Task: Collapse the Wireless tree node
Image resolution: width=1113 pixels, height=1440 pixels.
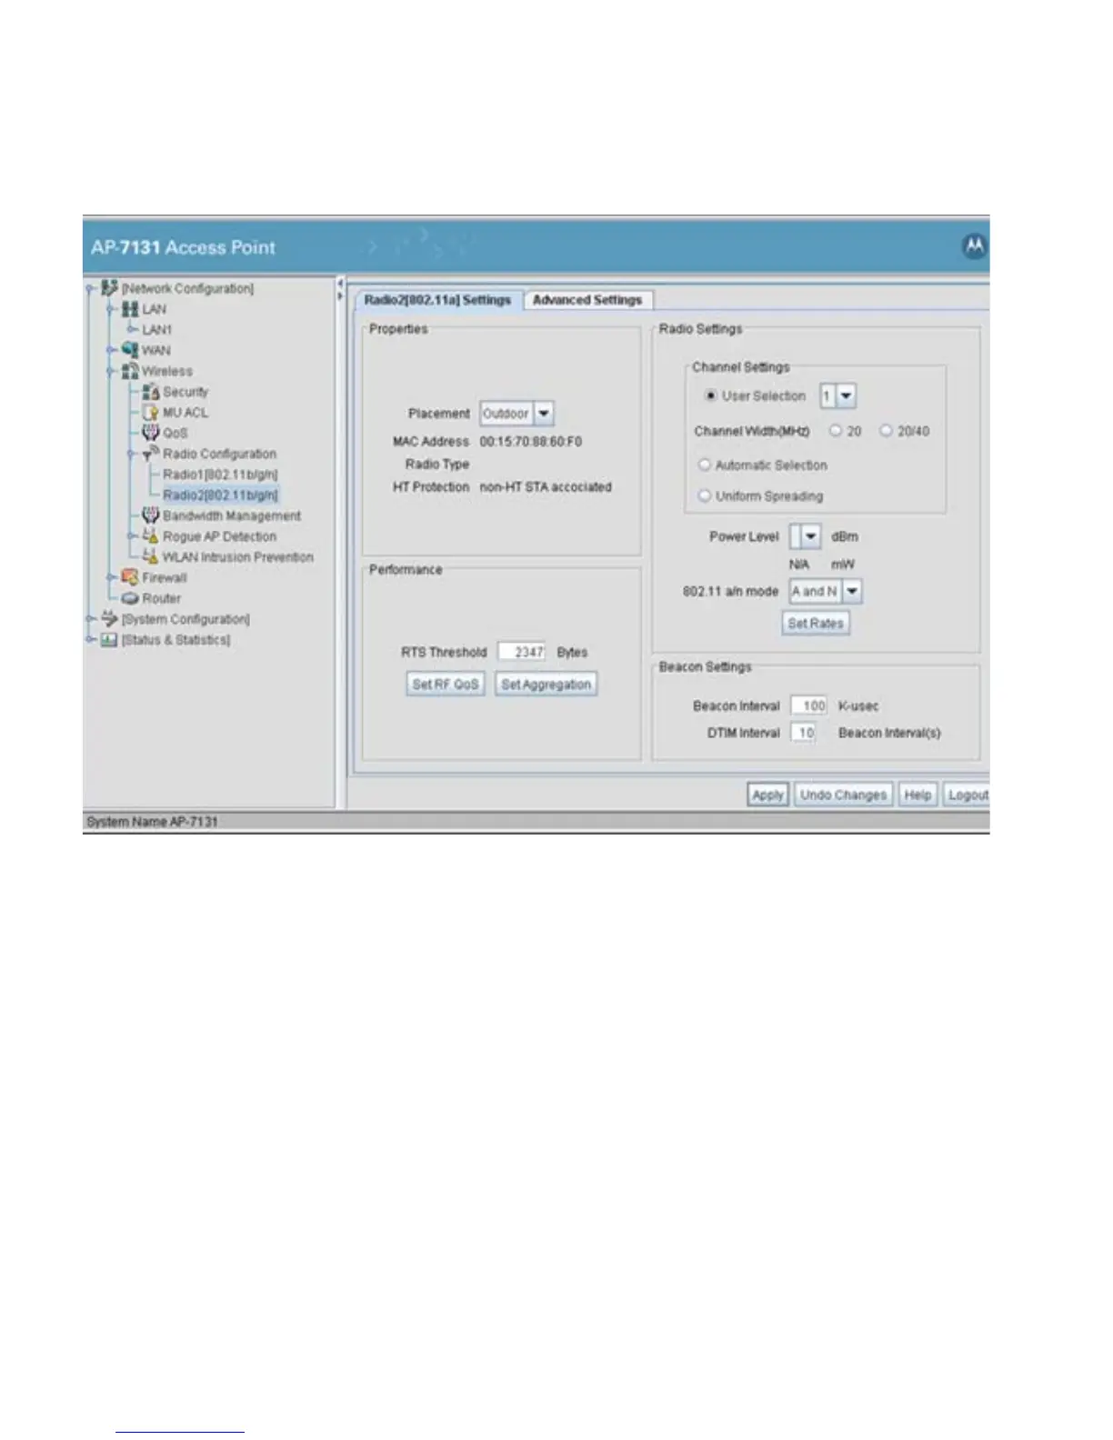Action: tap(111, 372)
